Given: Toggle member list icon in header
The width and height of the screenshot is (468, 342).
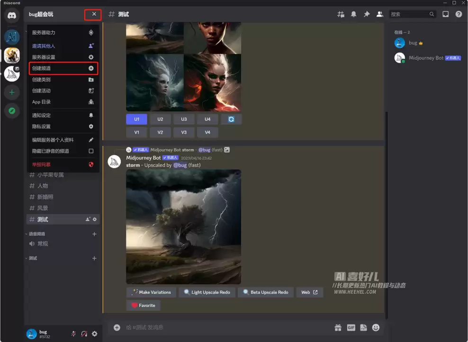Looking at the screenshot, I should coord(379,14).
